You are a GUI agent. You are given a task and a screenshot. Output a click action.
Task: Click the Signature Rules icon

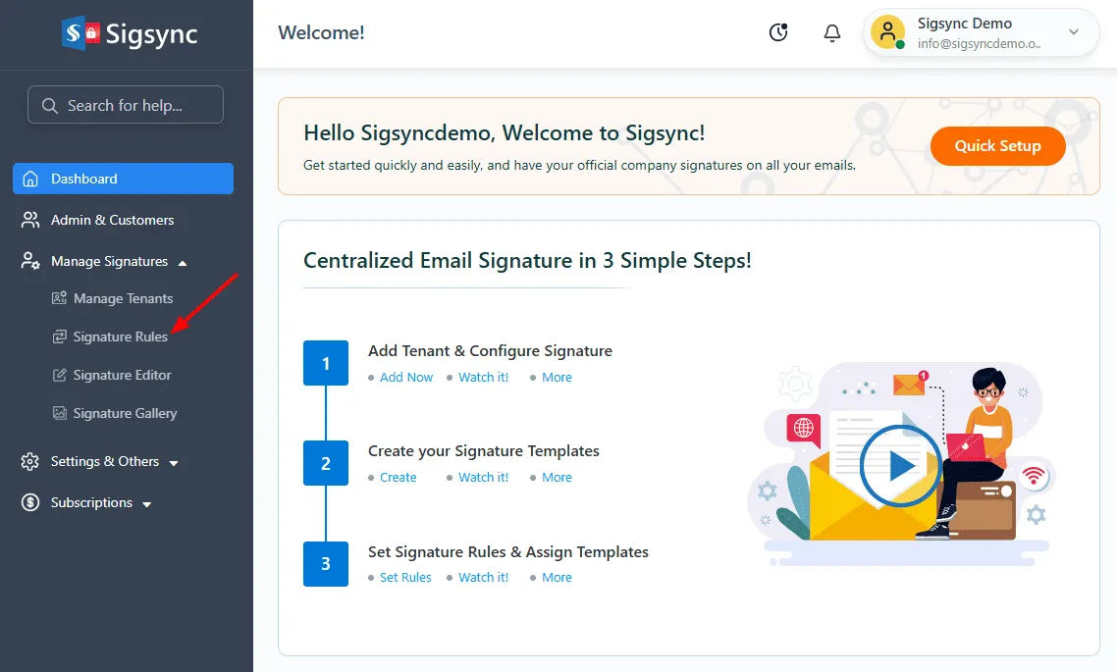pyautogui.click(x=59, y=336)
